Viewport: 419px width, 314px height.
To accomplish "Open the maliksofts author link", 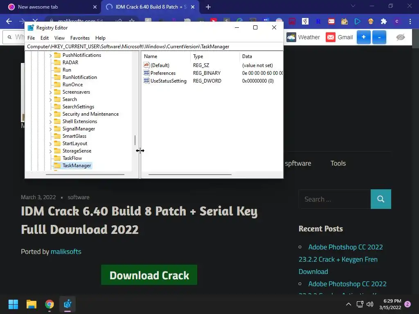I will 66,251.
